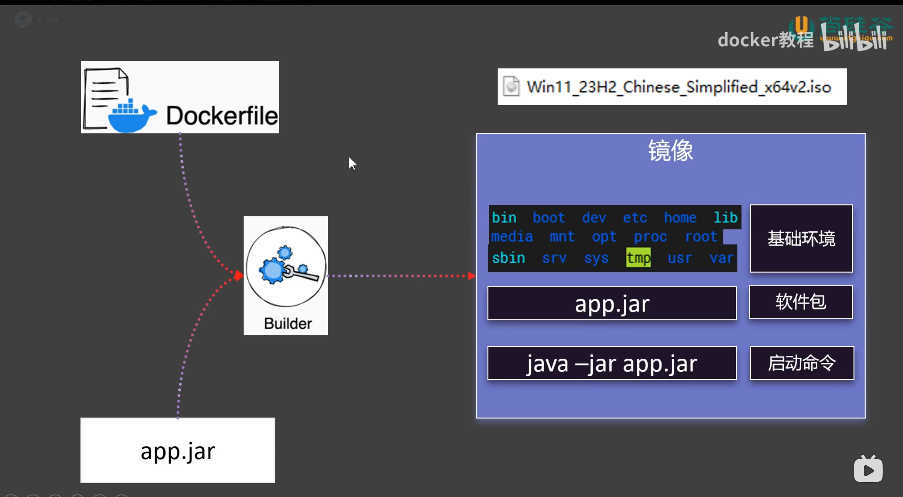Image resolution: width=903 pixels, height=497 pixels.
Task: Click the Win11_23H2 ISO filename
Action: tap(678, 87)
